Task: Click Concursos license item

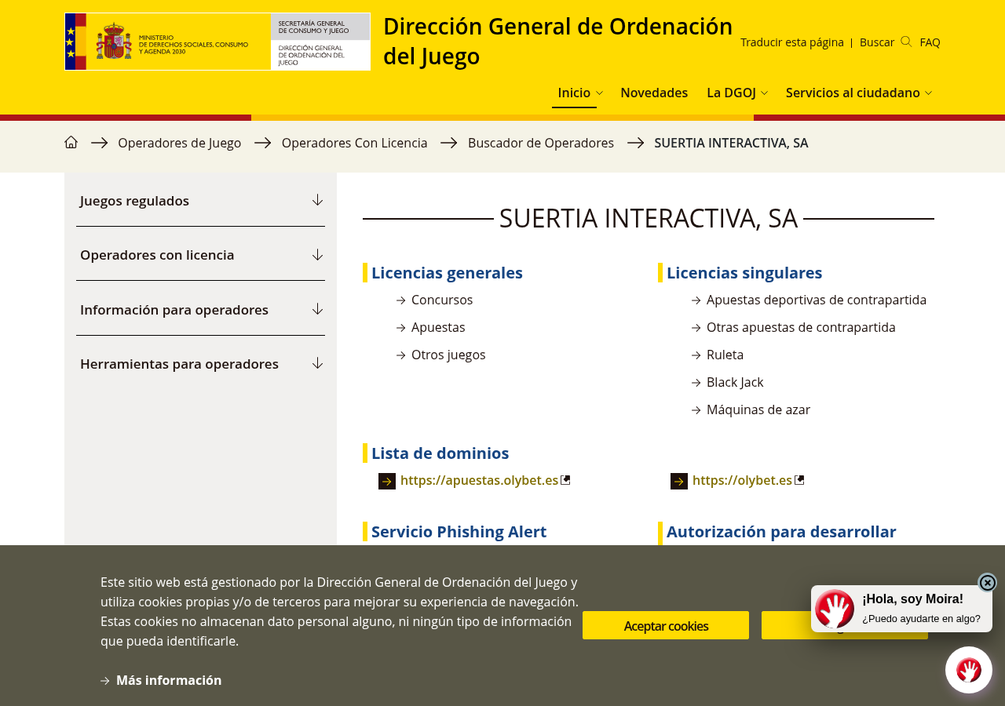Action: click(x=442, y=300)
